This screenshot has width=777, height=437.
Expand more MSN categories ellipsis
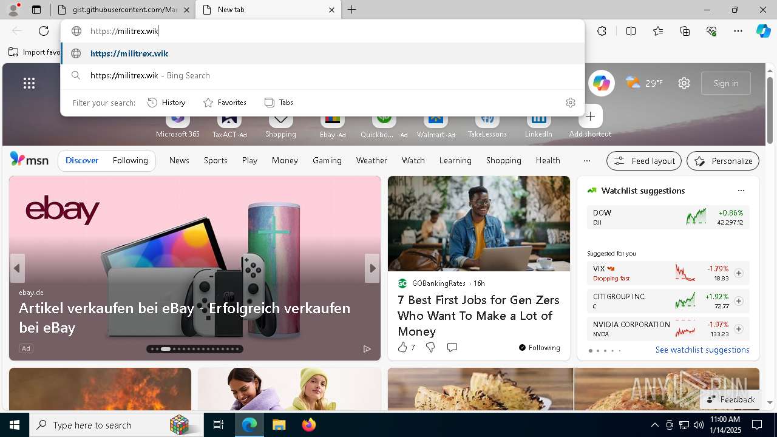coord(586,161)
